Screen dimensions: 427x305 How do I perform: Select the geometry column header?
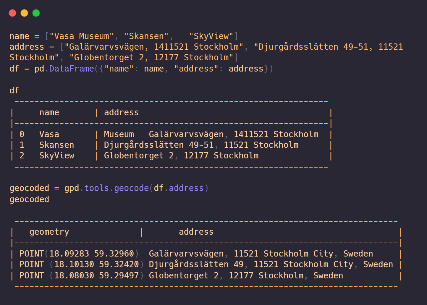click(49, 232)
